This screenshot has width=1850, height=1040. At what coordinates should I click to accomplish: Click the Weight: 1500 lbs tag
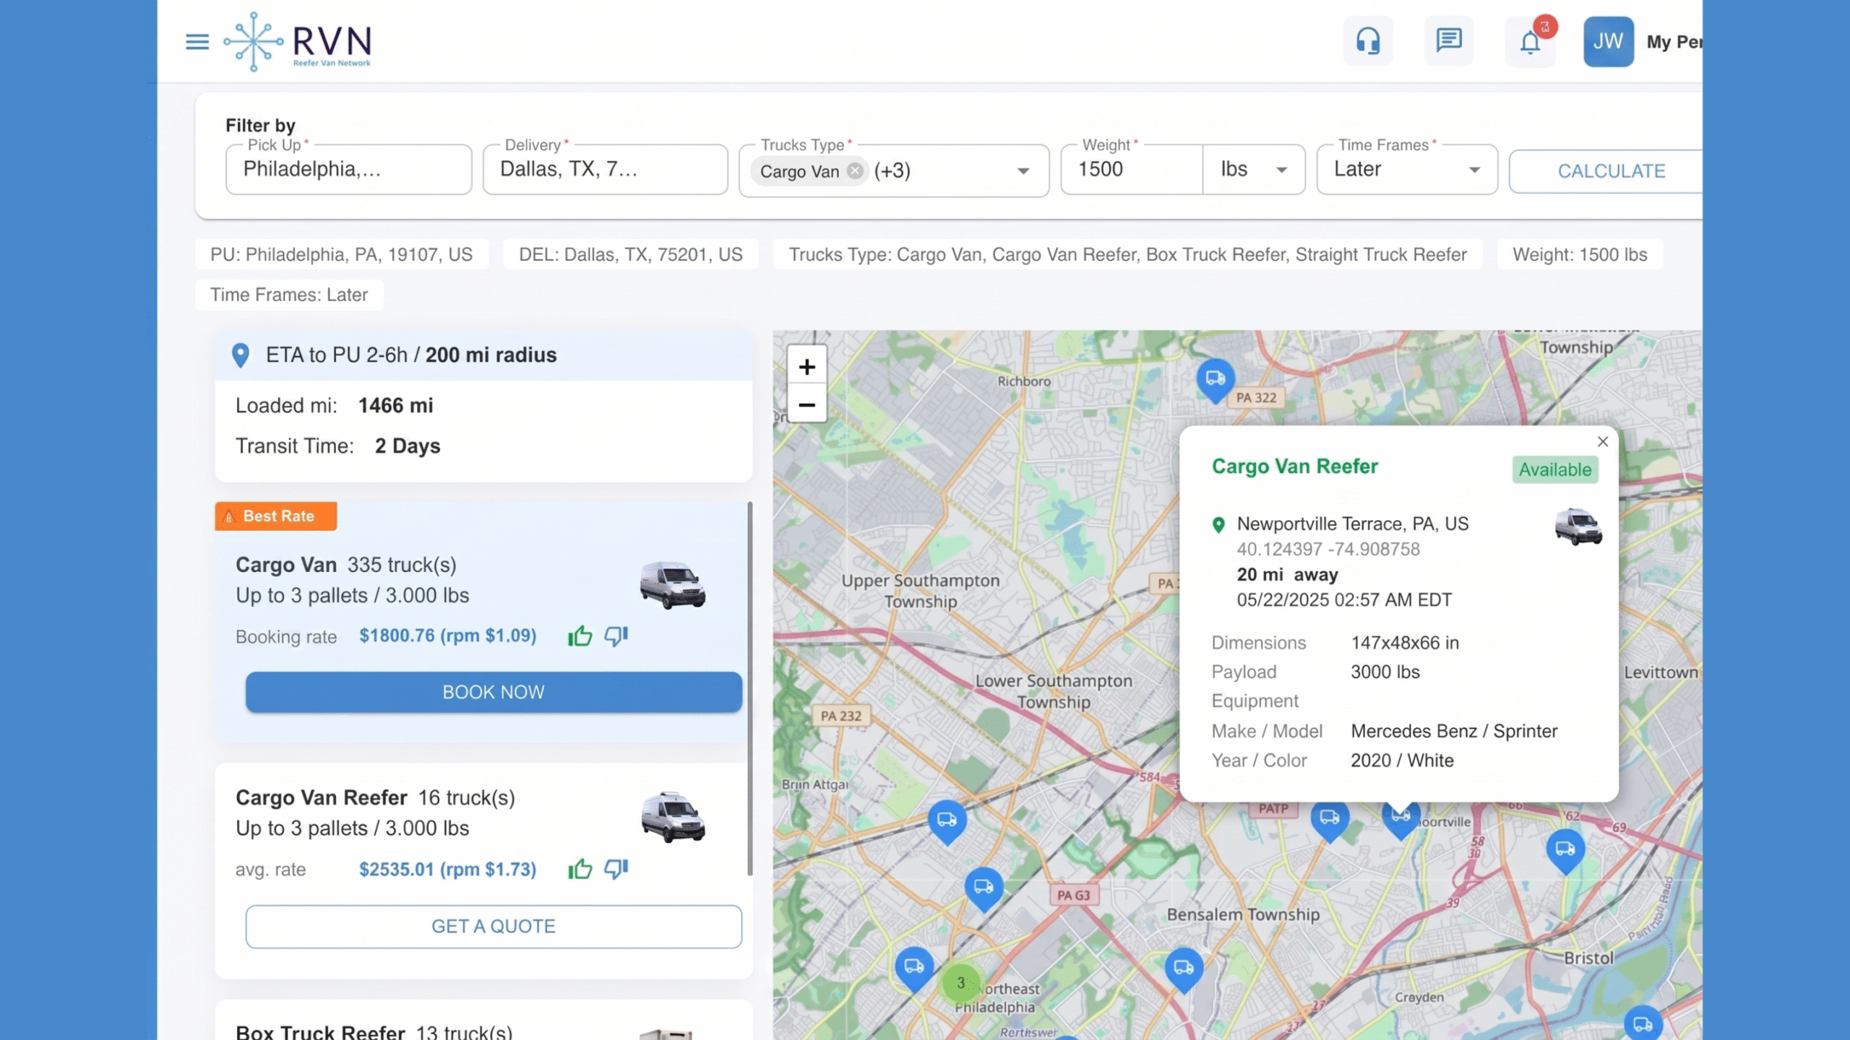pyautogui.click(x=1580, y=255)
